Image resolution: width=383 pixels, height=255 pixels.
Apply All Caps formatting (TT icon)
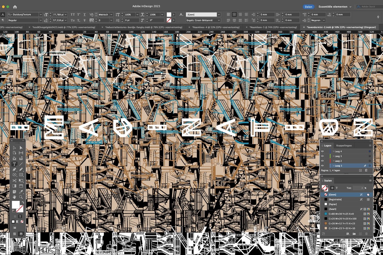[x=73, y=14]
